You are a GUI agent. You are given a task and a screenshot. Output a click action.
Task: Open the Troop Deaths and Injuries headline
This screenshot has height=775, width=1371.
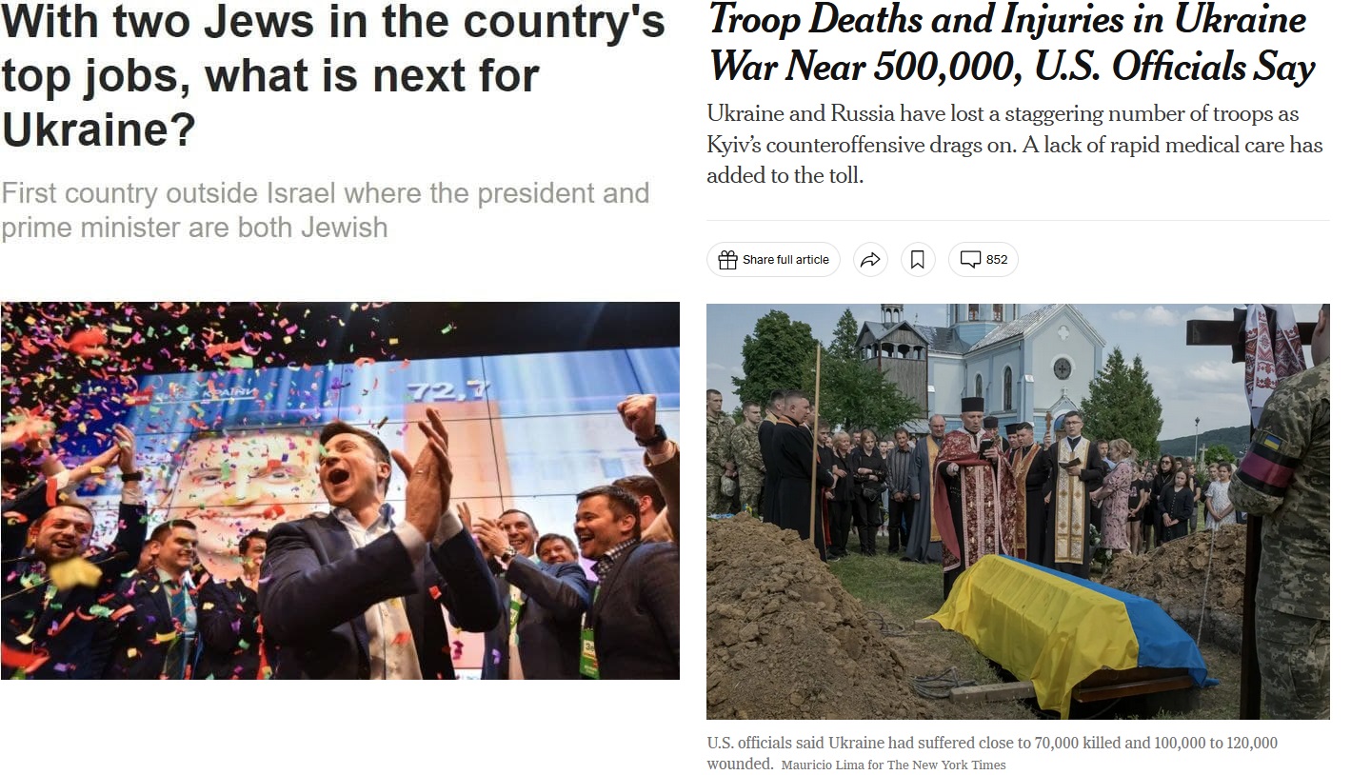click(x=1012, y=44)
